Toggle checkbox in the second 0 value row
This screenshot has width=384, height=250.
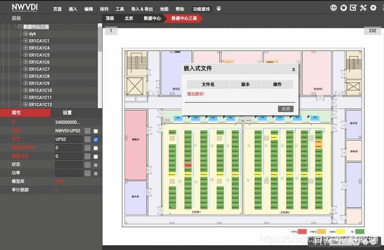tap(96, 157)
